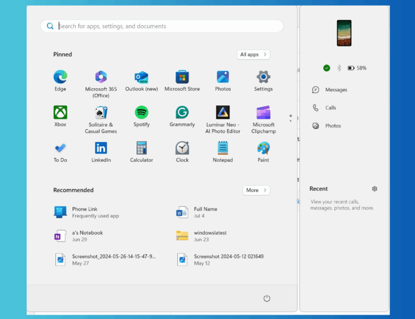Open Recent settings gear in Phone Link
The image size is (415, 319).
(375, 188)
